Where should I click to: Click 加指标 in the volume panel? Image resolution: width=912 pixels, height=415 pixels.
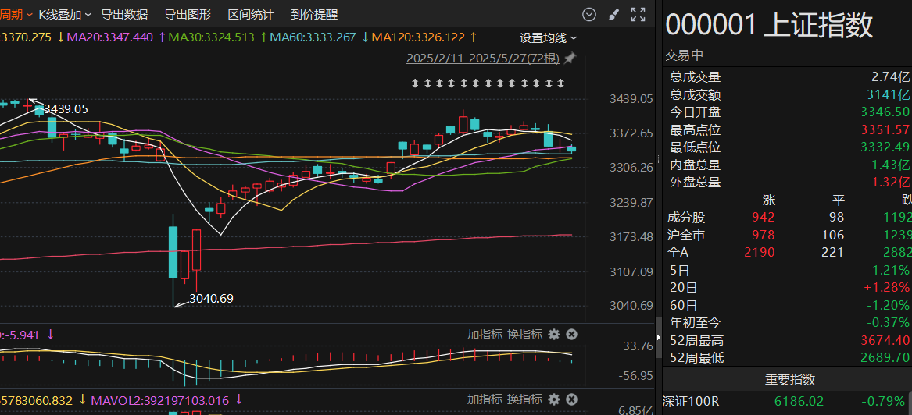pos(485,399)
